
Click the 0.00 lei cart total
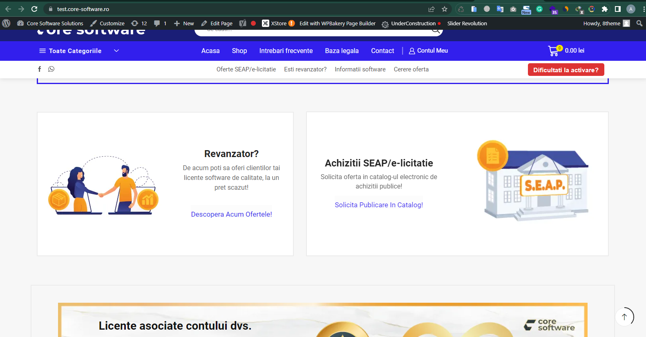(x=574, y=51)
